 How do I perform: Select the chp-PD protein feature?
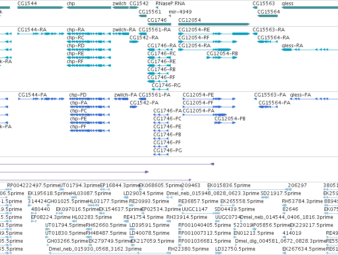pyautogui.click(x=89, y=99)
